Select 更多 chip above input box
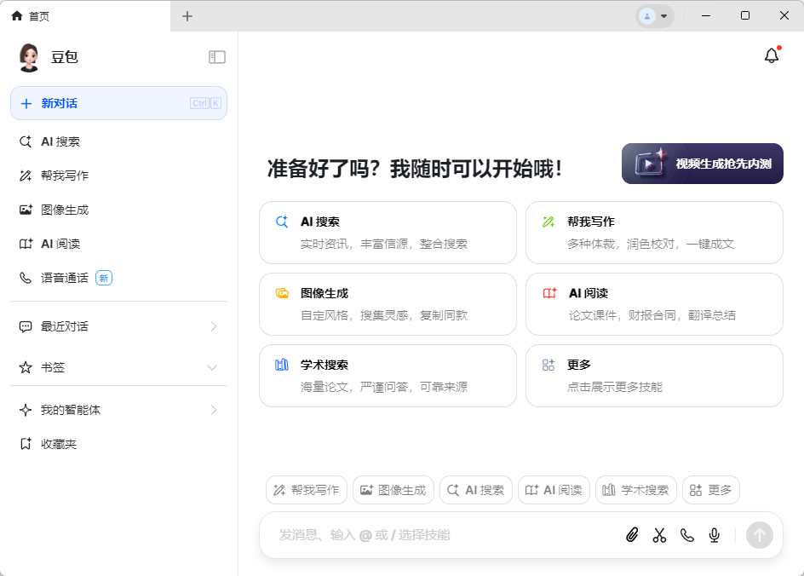This screenshot has height=576, width=804. (x=710, y=490)
